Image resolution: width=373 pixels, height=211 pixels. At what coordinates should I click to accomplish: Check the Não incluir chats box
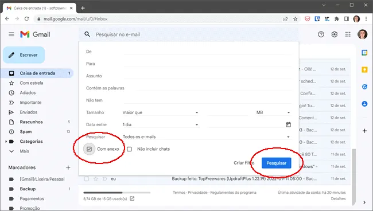129,149
